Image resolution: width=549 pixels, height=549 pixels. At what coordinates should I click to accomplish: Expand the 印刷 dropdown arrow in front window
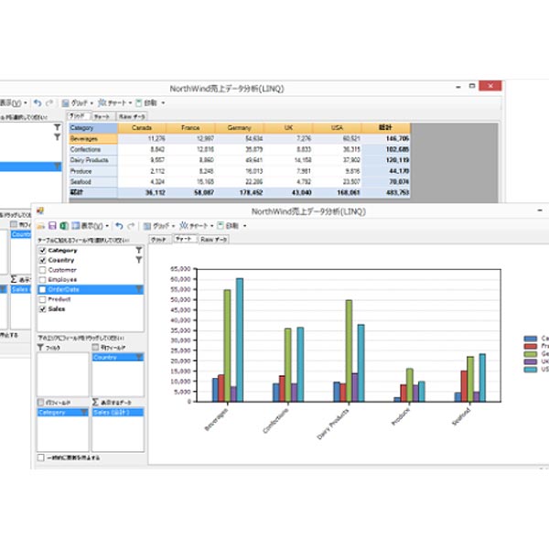[244, 226]
